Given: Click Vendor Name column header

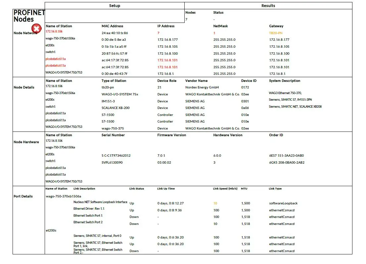Looking at the screenshot, I should tap(196, 81).
